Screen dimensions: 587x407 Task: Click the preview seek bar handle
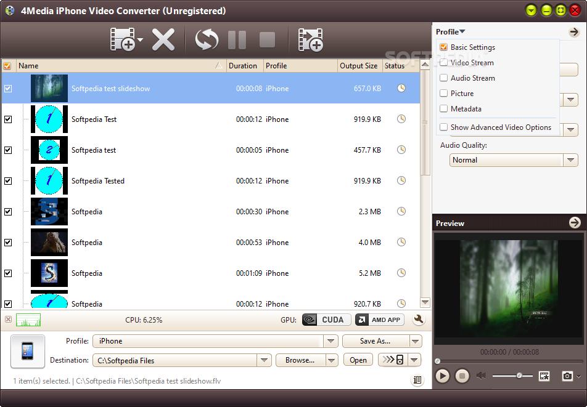(x=437, y=361)
